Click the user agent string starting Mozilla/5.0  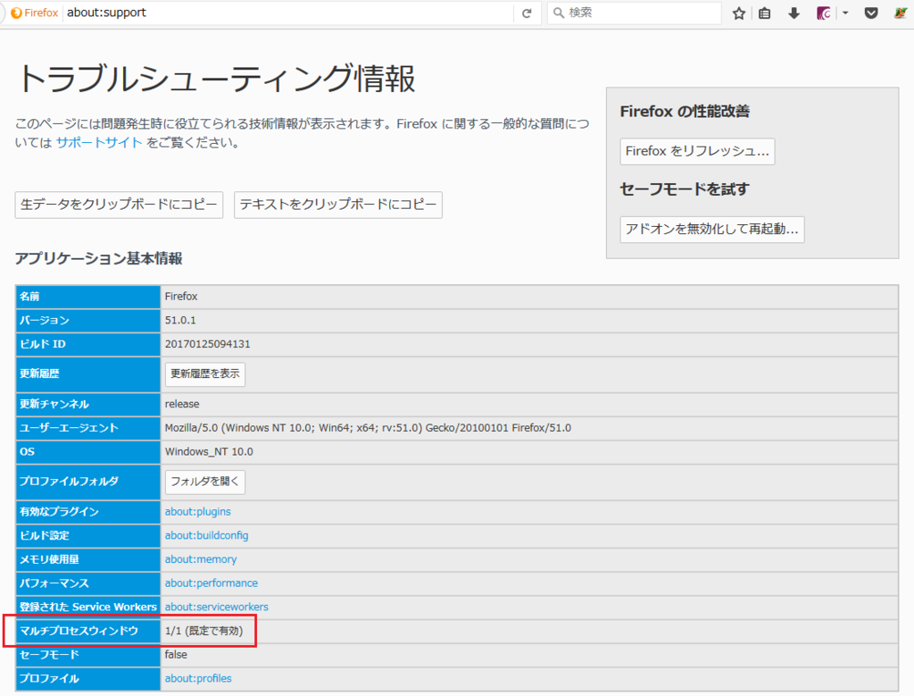(x=368, y=428)
